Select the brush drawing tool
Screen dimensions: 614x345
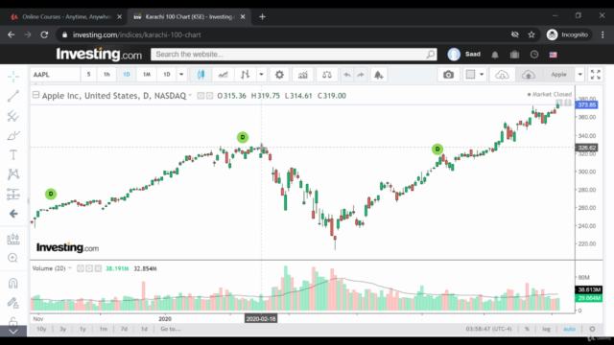(x=13, y=136)
